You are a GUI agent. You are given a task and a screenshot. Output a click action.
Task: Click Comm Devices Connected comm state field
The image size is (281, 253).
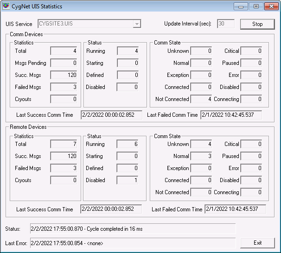click(201, 87)
